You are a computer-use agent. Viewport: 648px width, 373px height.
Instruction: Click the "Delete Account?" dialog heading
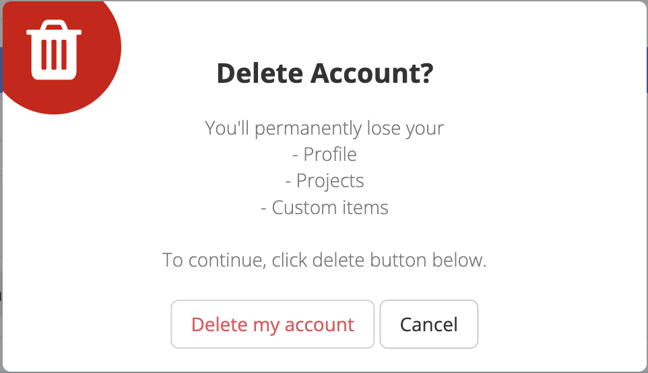pos(324,73)
